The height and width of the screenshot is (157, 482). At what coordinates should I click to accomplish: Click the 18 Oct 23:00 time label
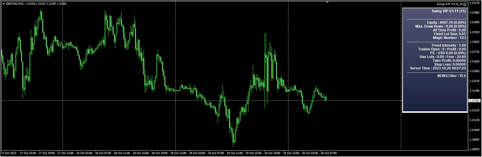click(178, 153)
